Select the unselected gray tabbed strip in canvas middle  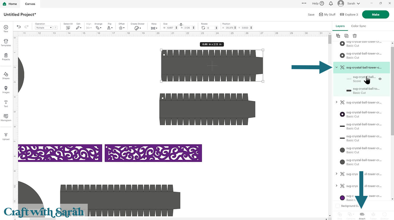[x=207, y=109]
